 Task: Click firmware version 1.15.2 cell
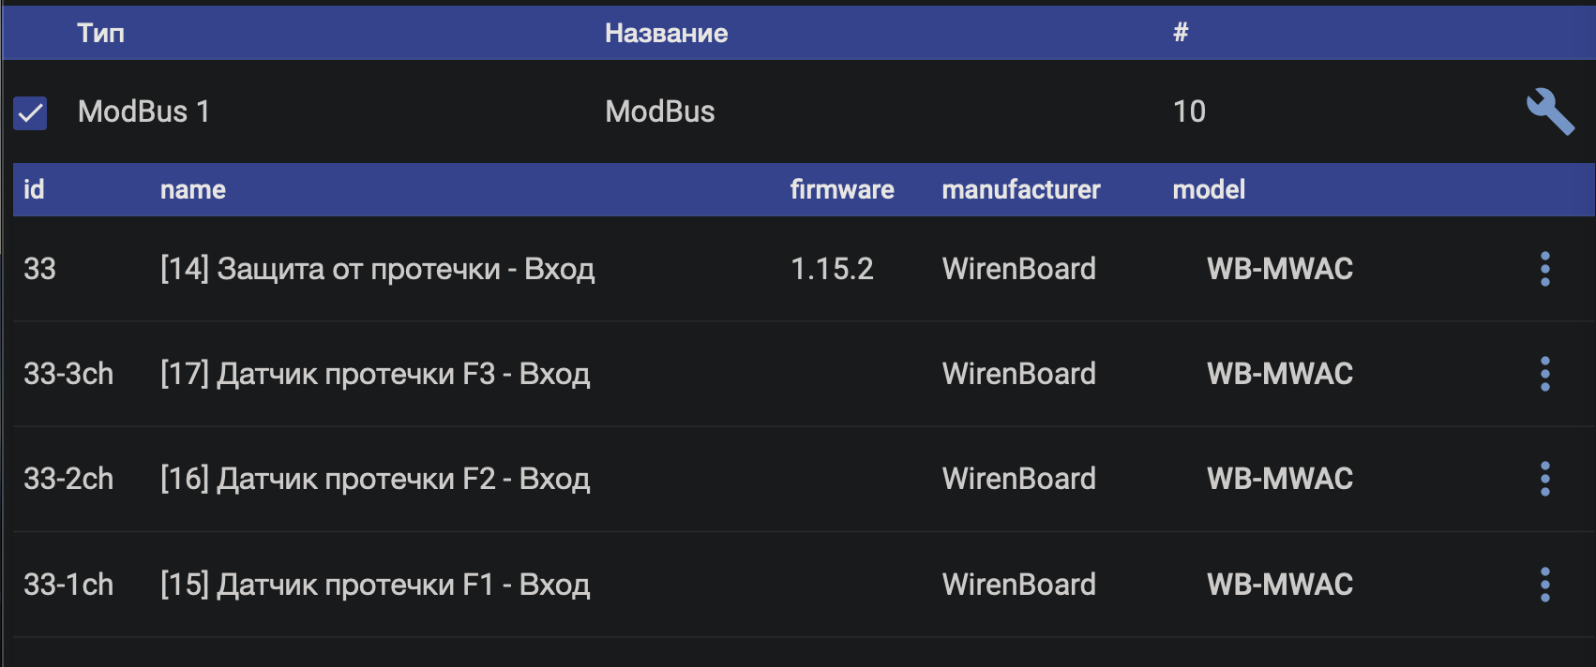(x=832, y=269)
